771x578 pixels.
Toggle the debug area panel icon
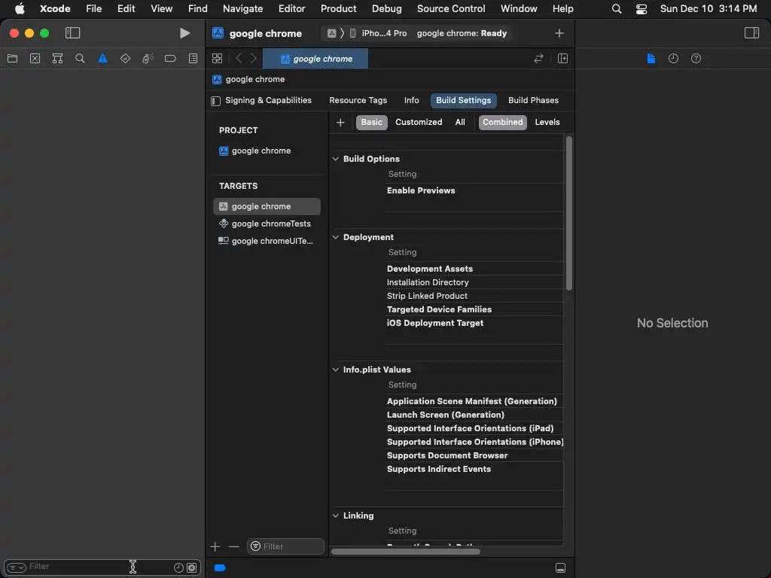click(560, 567)
